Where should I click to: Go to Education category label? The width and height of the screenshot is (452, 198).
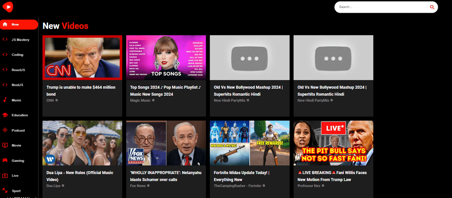coord(19,115)
